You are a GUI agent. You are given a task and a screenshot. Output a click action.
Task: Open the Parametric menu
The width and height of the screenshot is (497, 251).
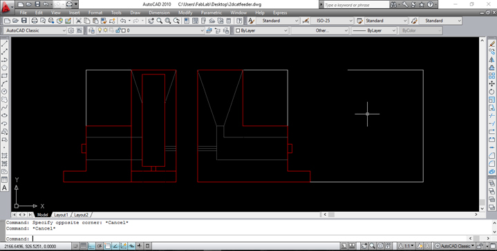pos(211,12)
